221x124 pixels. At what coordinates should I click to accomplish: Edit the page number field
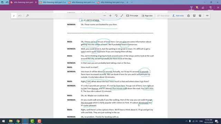[14, 15]
